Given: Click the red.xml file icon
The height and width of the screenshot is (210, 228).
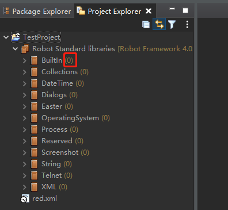Looking at the screenshot, I should click(x=25, y=198).
